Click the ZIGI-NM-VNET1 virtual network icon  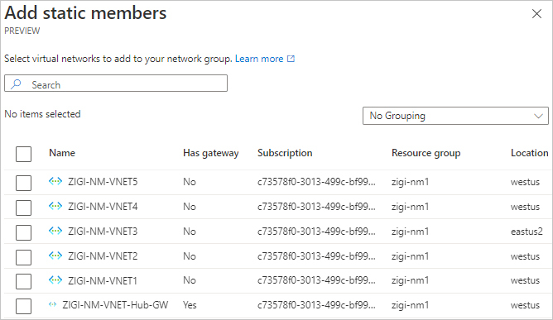55,280
